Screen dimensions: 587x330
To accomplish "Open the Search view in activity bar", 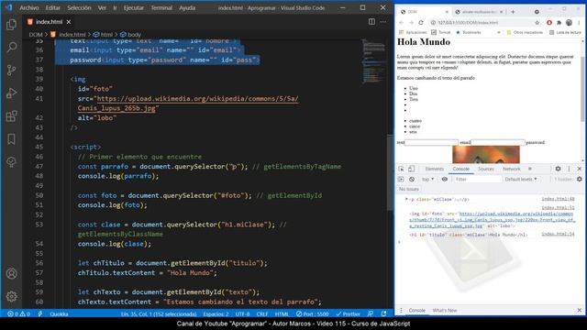I will point(12,47).
